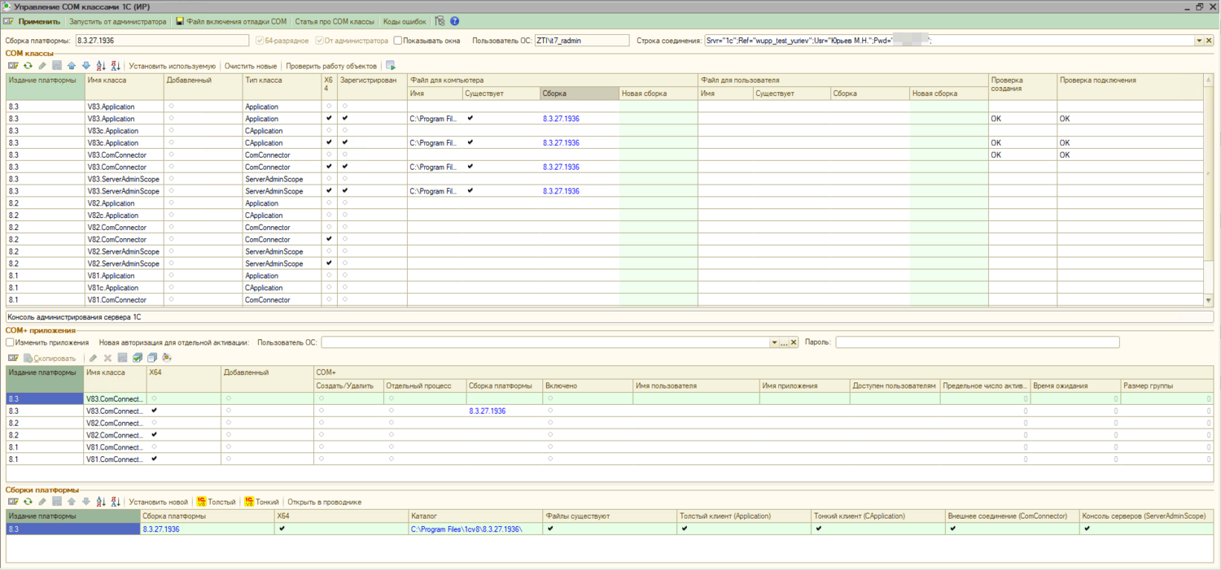Open the Коды ошибок menu item
Screen dimensions: 1221x570
point(404,22)
